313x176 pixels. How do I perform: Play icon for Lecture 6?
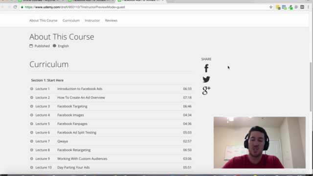31,132
